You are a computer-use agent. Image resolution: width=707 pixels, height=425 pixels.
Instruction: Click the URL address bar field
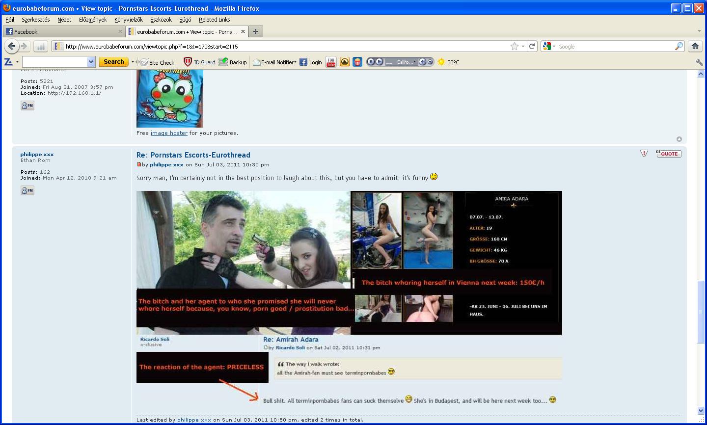(x=285, y=47)
